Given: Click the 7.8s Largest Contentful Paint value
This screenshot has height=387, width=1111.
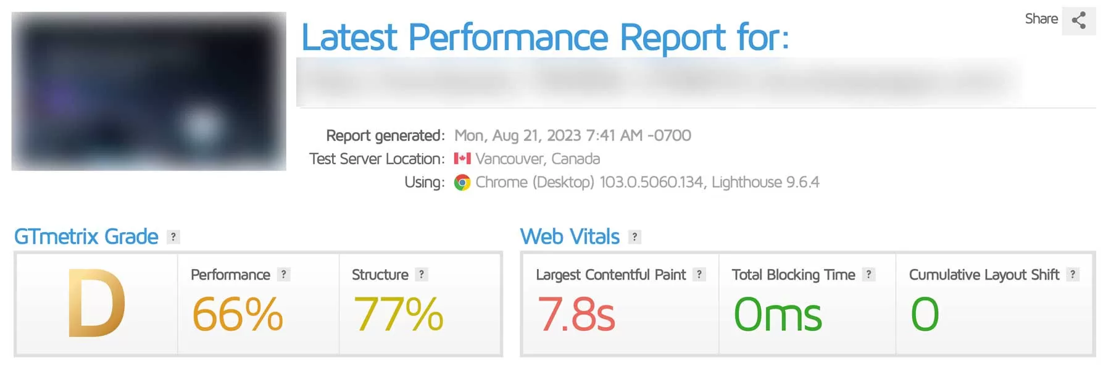Looking at the screenshot, I should tap(576, 314).
